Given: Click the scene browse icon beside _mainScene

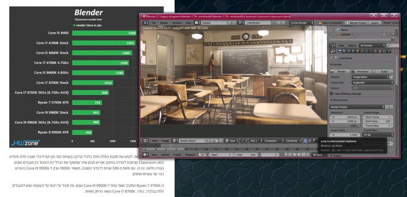Looking at the screenshot, I should click(x=241, y=23).
